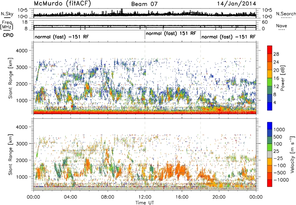
Task: Click the velocity panel 'Slant Range [km]' label
Action: tap(10, 154)
